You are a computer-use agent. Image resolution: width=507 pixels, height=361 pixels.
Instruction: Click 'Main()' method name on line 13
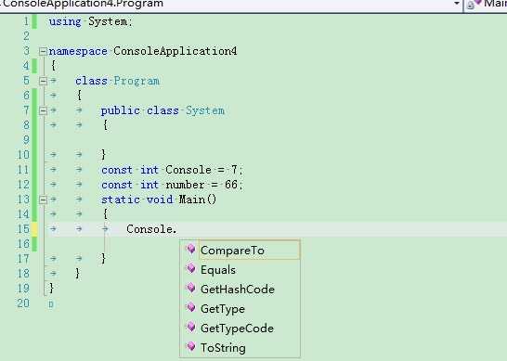[198, 200]
